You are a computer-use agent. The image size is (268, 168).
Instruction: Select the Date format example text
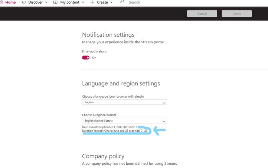tap(110, 127)
